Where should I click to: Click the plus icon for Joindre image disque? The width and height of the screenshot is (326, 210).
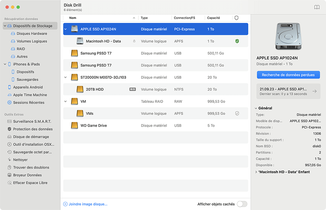tap(65, 204)
